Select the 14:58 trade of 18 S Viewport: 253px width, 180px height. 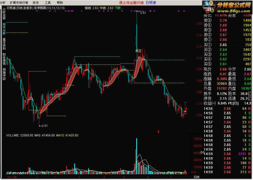coord(227,140)
